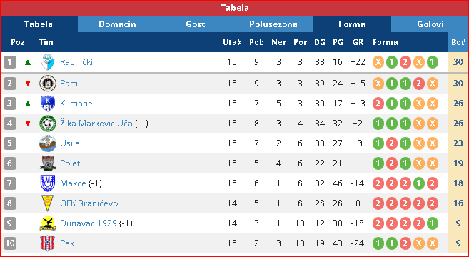
Task: Switch to the Domaćin tab
Action: click(117, 24)
